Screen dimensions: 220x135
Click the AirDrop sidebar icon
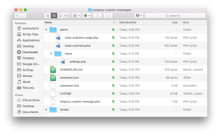(x=19, y=70)
